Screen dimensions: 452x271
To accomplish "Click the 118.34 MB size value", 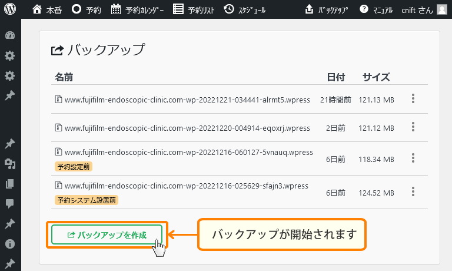I will [376, 159].
